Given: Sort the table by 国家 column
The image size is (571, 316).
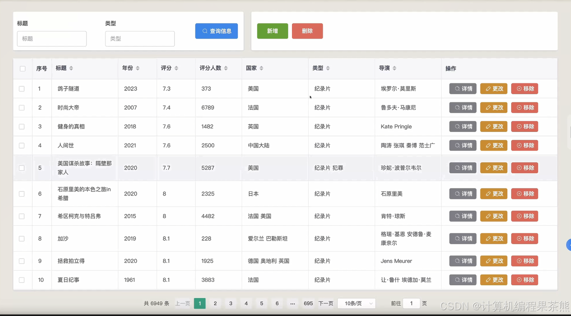Looking at the screenshot, I should (x=261, y=68).
